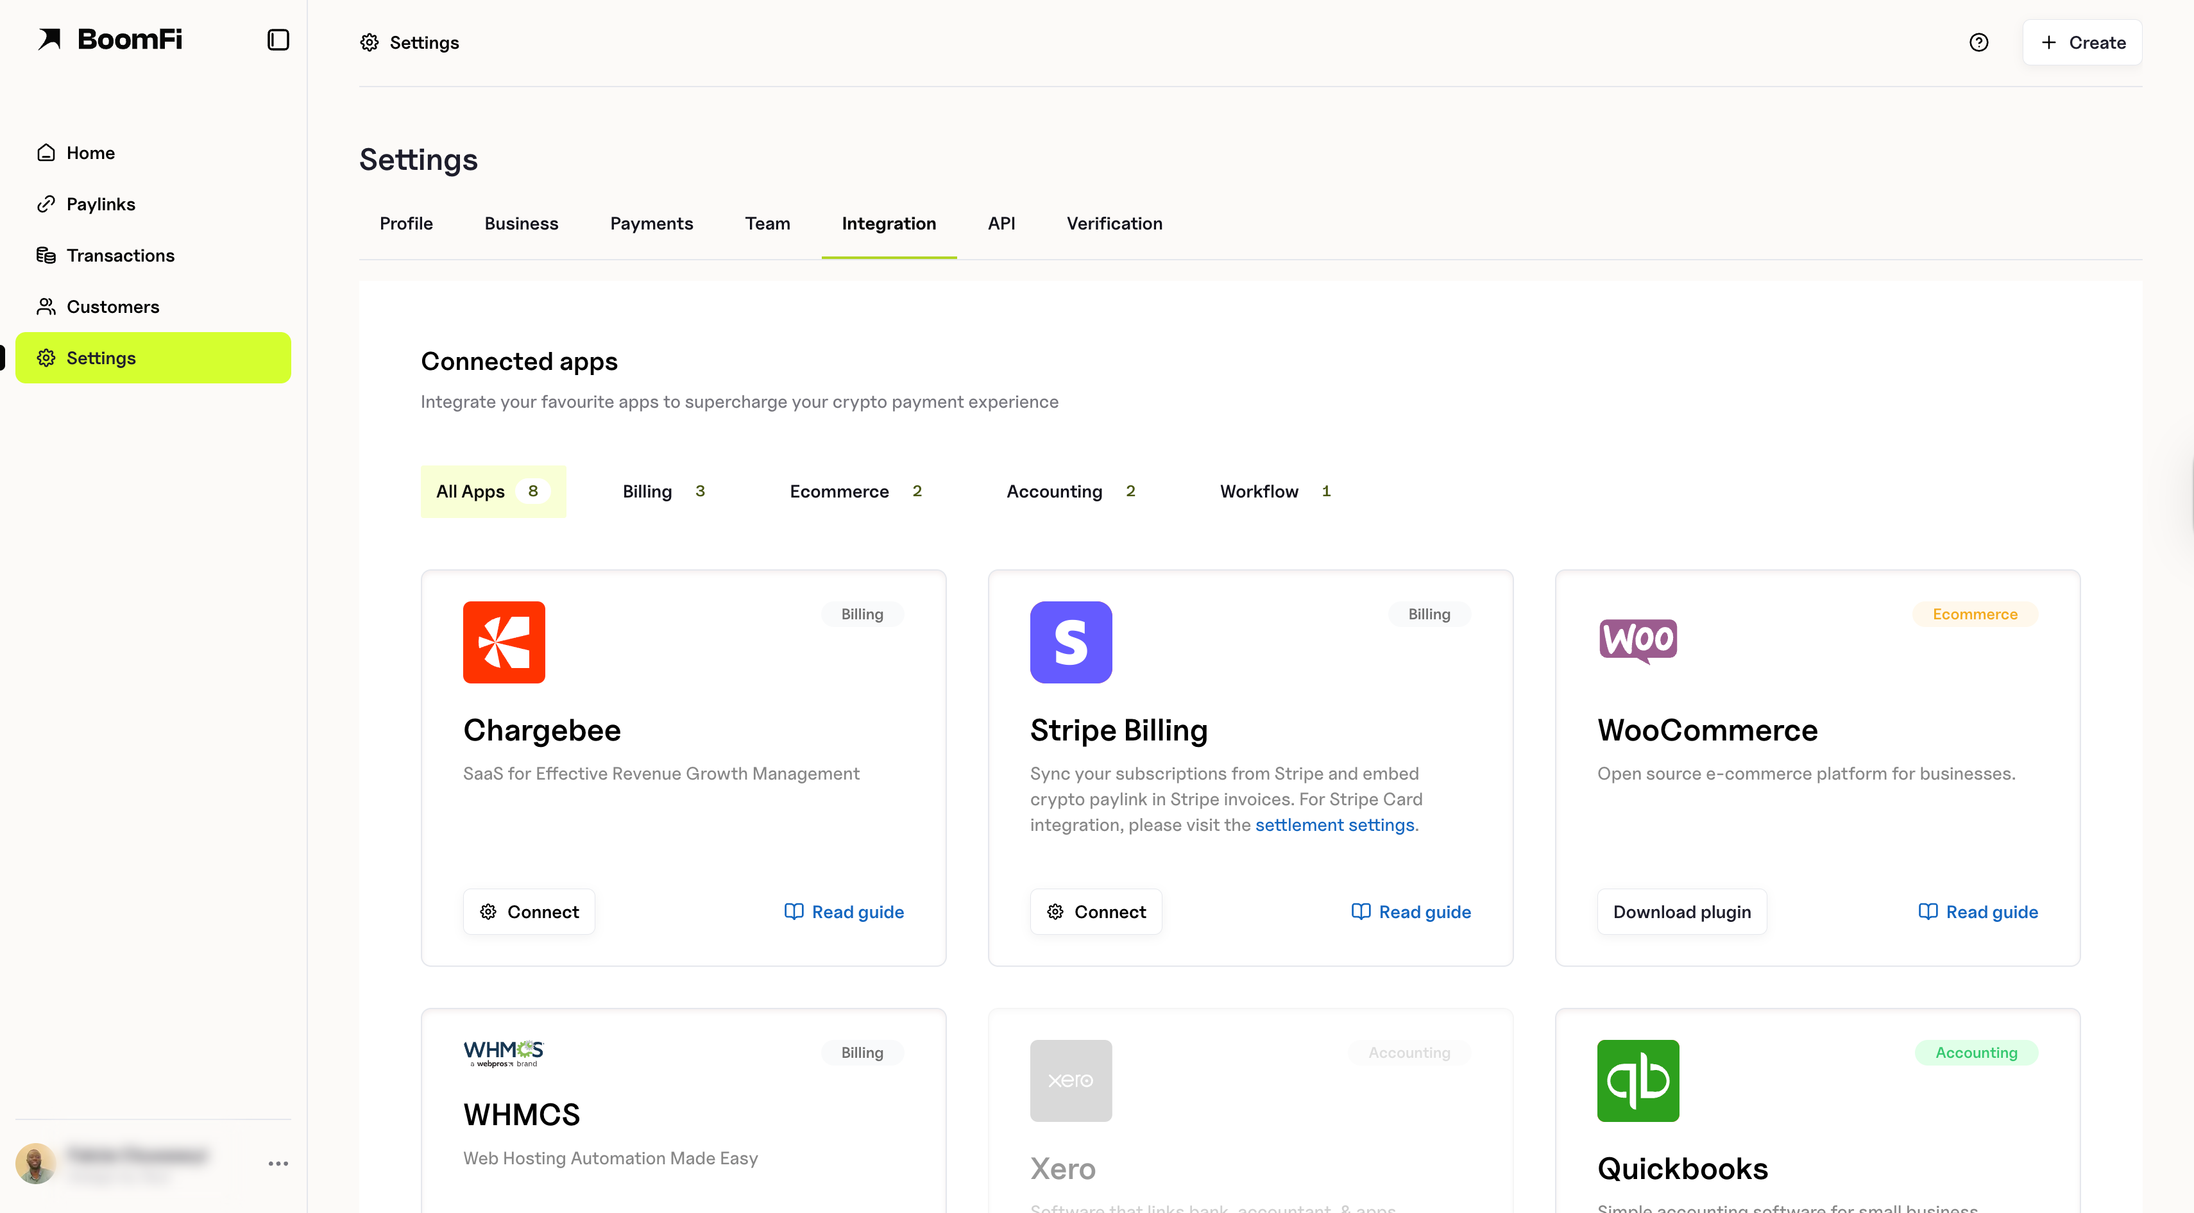
Task: Connect the Chargebee integration
Action: point(529,912)
